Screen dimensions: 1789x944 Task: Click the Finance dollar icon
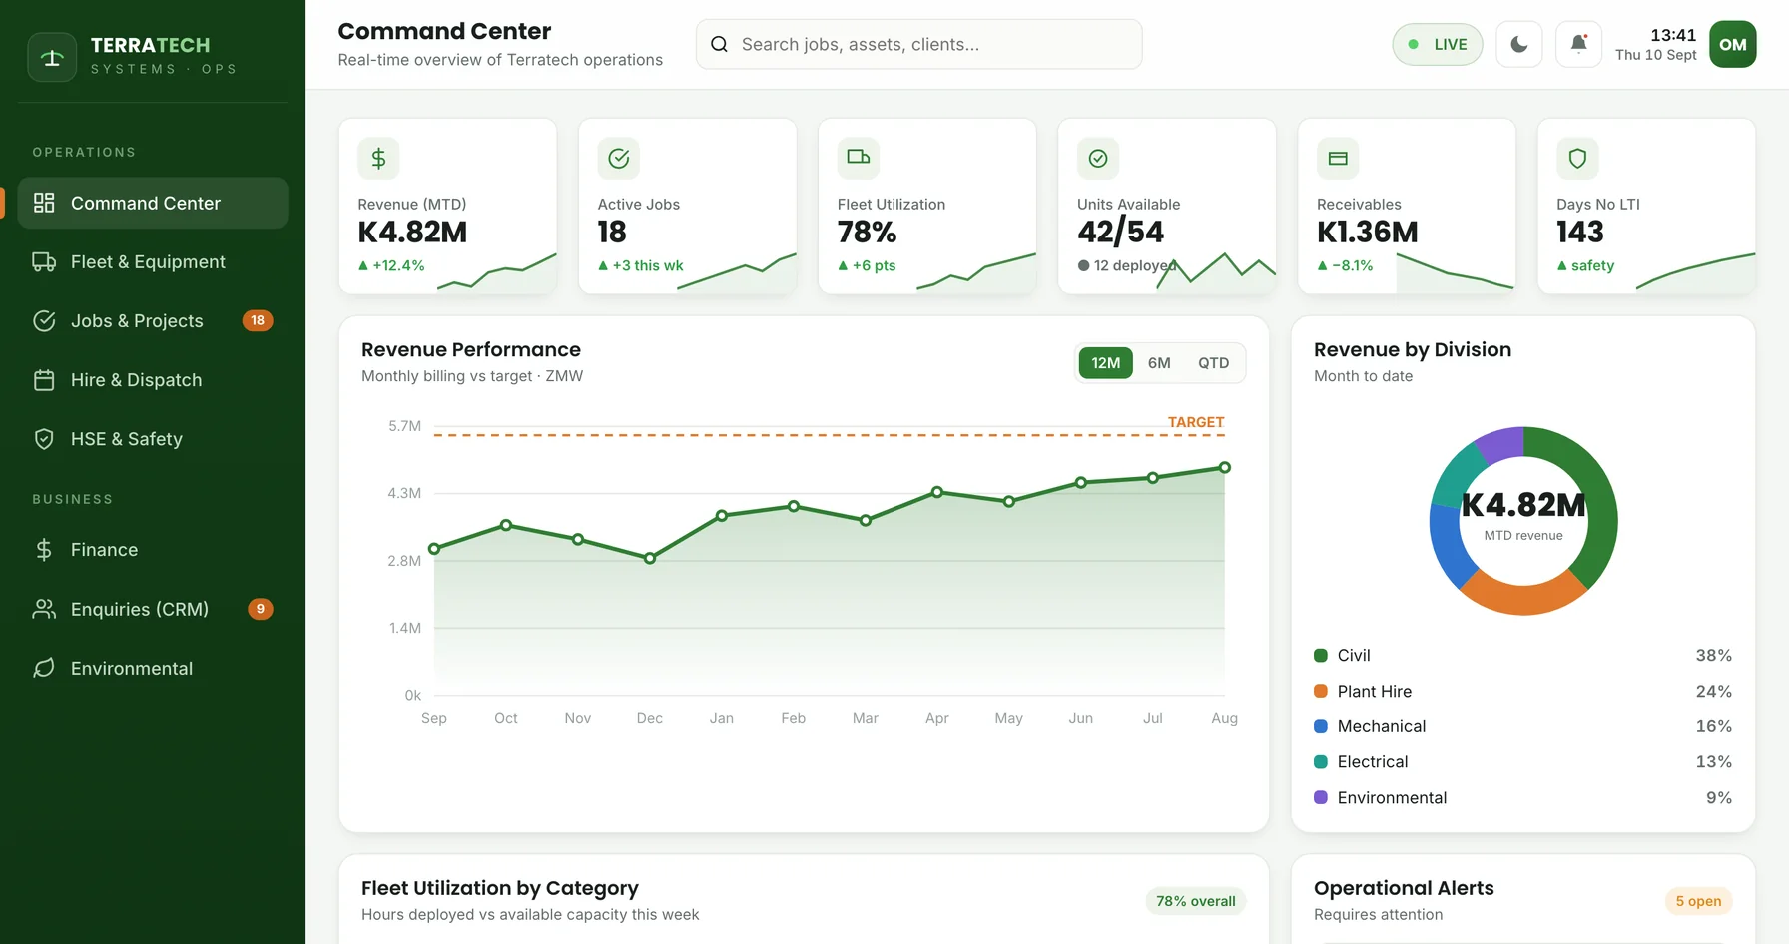click(x=44, y=550)
